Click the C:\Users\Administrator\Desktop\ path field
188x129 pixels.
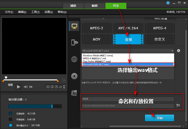(x=128, y=106)
